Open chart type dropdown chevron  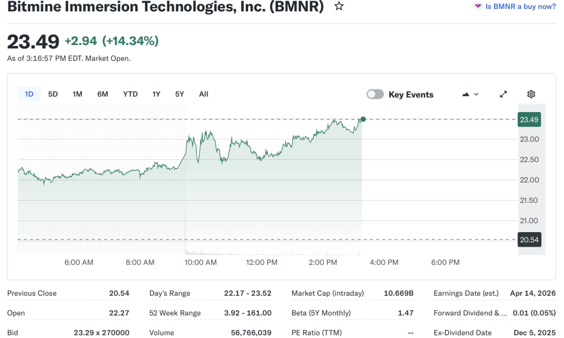[477, 94]
